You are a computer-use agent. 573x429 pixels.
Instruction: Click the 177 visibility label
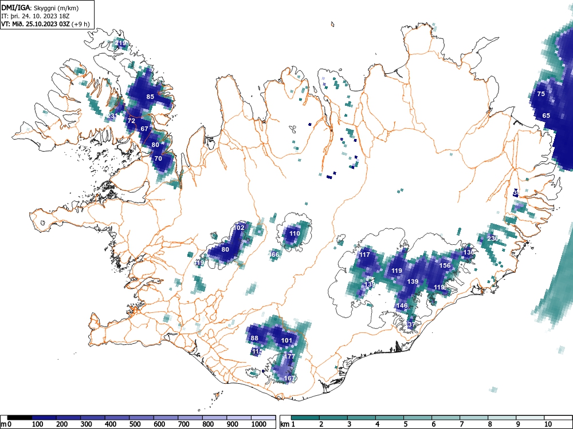click(289, 356)
